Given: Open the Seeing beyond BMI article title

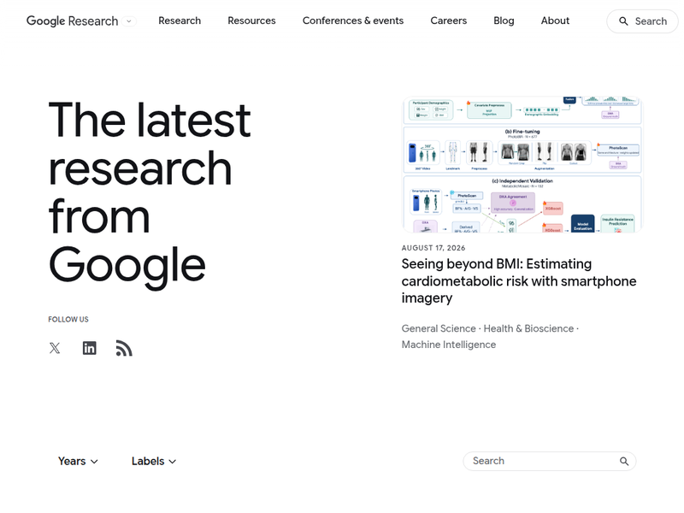Looking at the screenshot, I should pyautogui.click(x=519, y=281).
